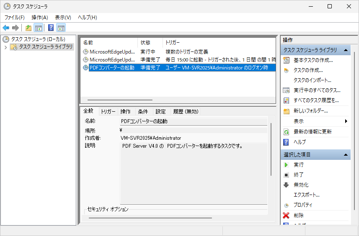Select the PDFコンバーターの起動 task row
Viewport: 359px width, 236px height.
coord(178,68)
